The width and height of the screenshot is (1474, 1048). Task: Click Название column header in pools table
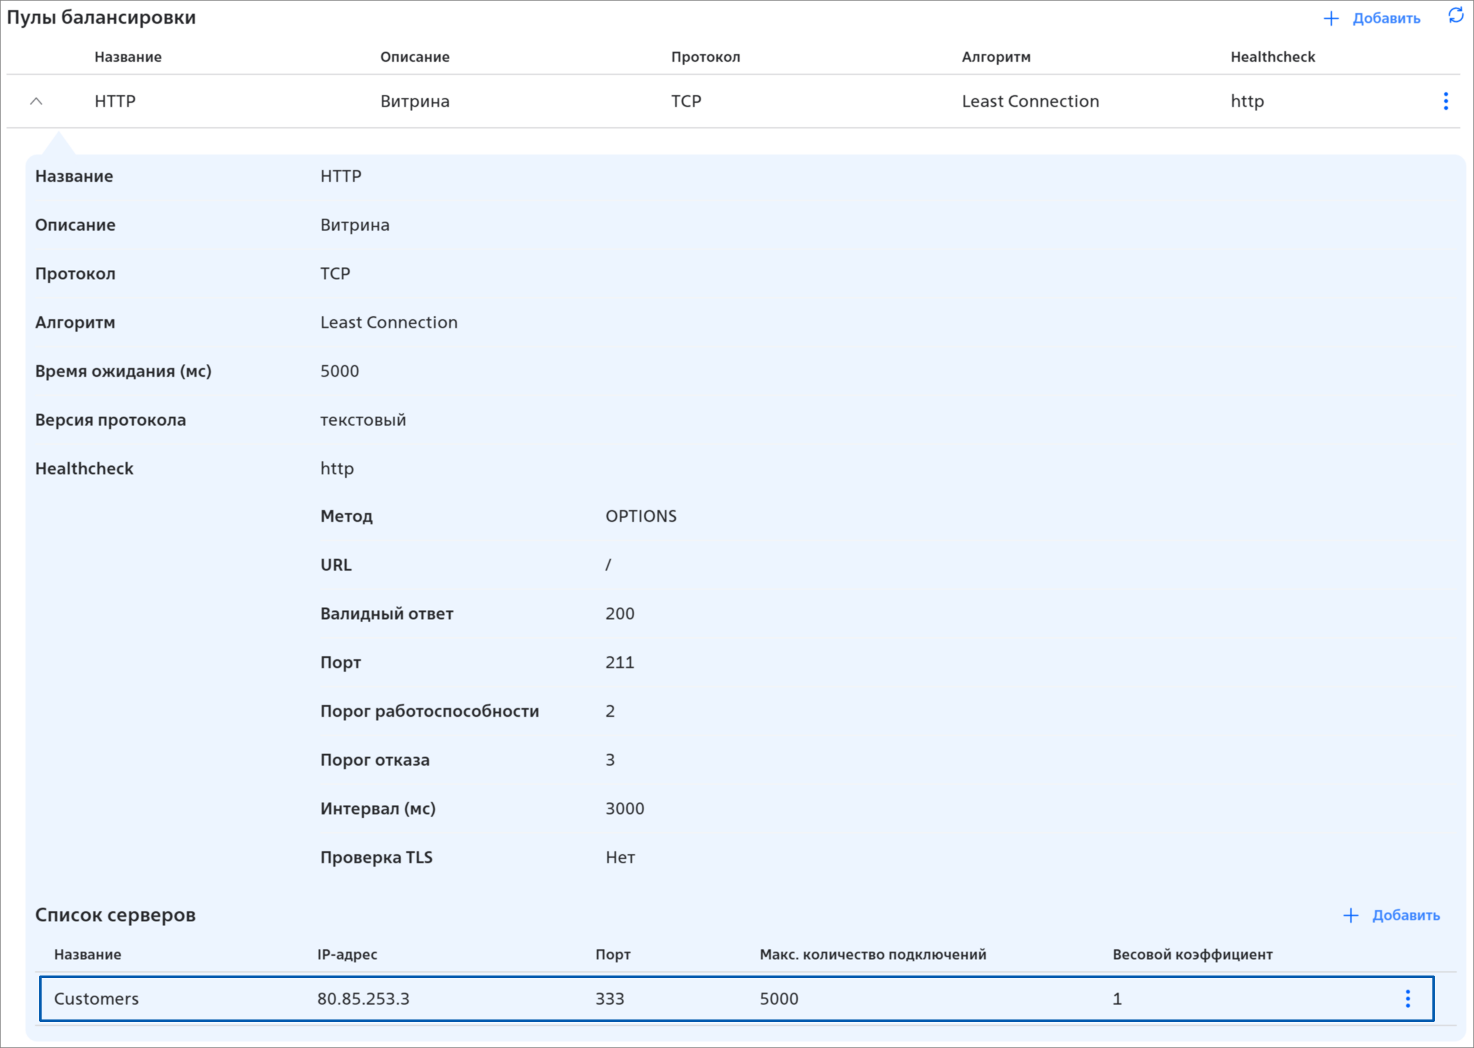(128, 57)
